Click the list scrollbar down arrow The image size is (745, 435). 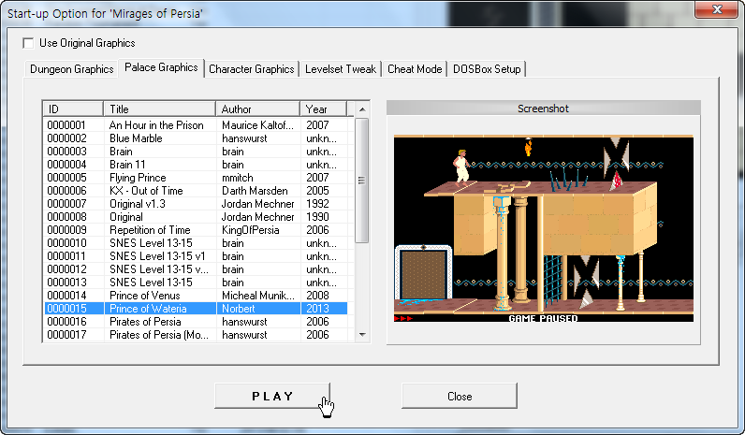click(362, 335)
